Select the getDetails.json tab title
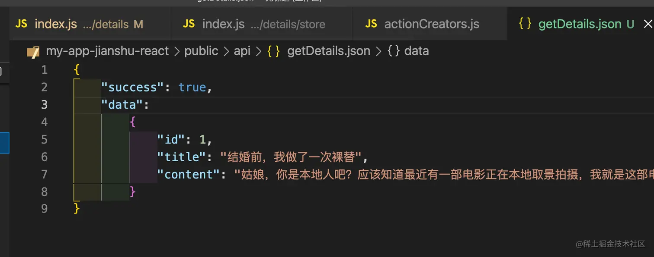This screenshot has width=654, height=257. pos(580,24)
